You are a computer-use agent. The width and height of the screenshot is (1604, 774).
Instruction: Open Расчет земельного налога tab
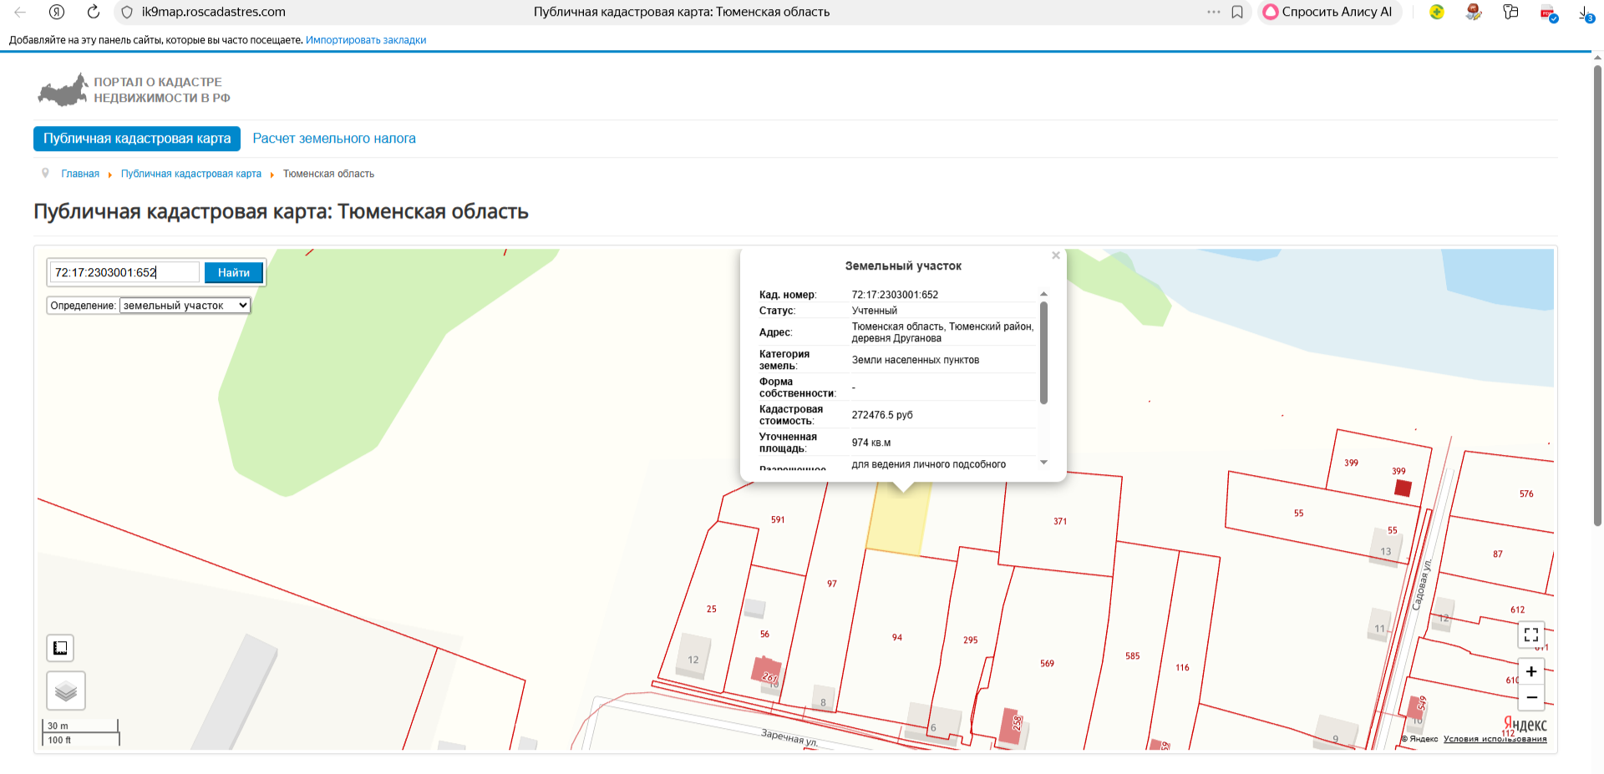[x=334, y=139]
